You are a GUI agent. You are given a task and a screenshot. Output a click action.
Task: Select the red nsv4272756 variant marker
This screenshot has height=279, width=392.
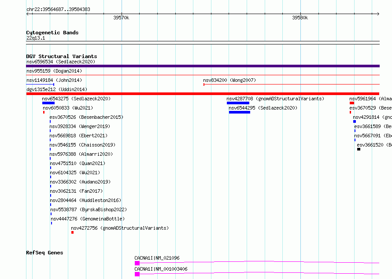tap(72, 232)
